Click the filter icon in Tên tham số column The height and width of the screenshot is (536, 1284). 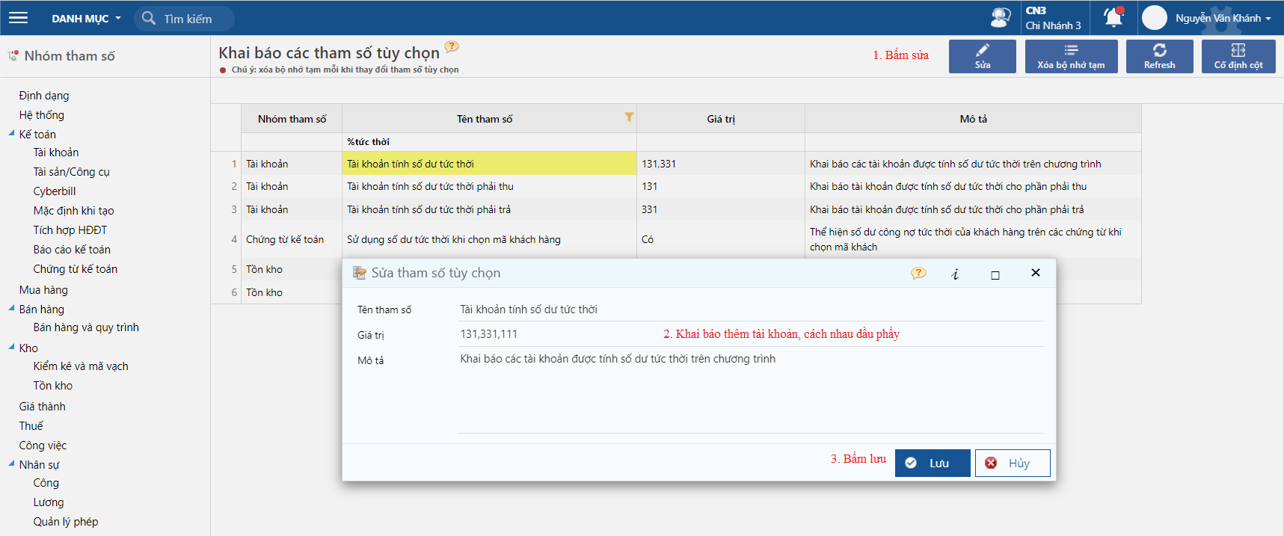[629, 117]
